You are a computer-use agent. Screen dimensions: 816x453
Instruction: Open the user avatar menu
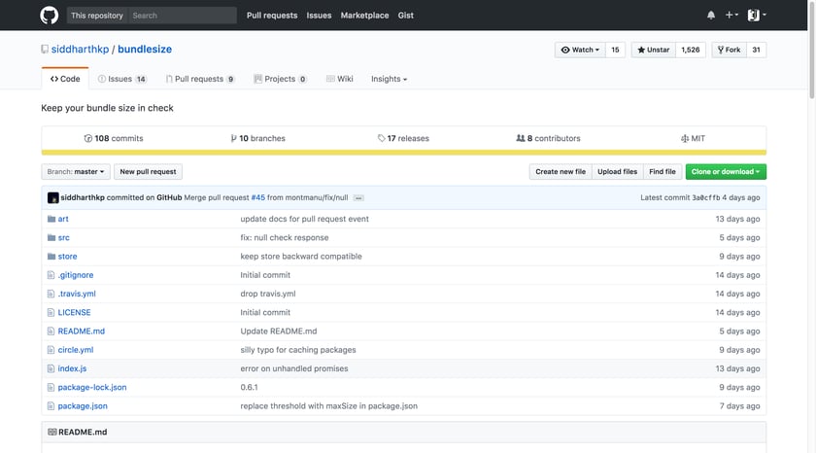(x=757, y=16)
